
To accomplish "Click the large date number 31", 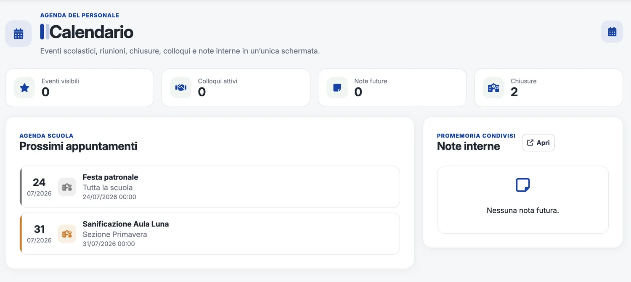I will [39, 229].
